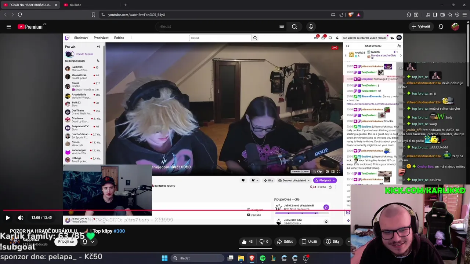The image size is (470, 264).
Task: Click the Díky thanks button
Action: click(x=332, y=242)
